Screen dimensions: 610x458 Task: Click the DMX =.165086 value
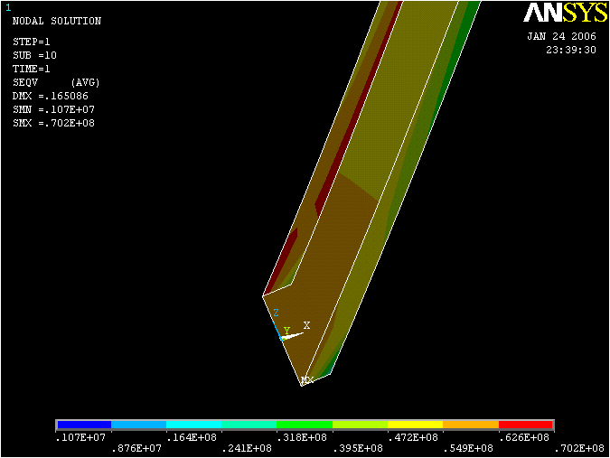point(51,96)
